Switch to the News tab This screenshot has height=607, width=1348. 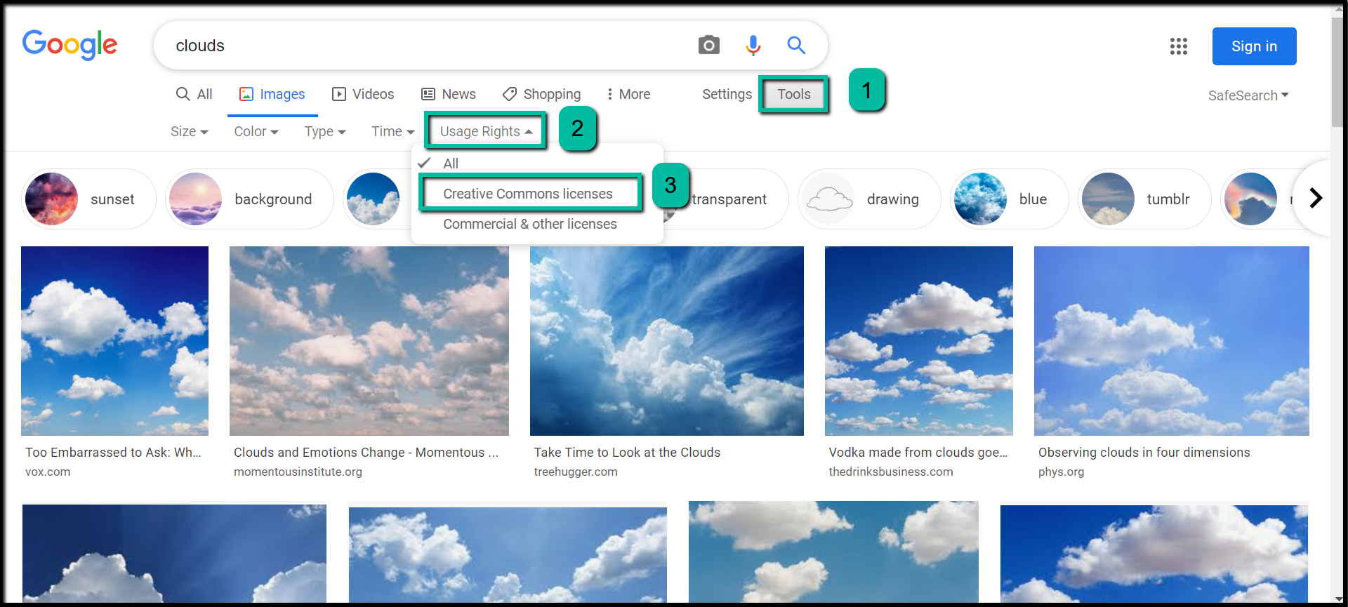click(449, 94)
